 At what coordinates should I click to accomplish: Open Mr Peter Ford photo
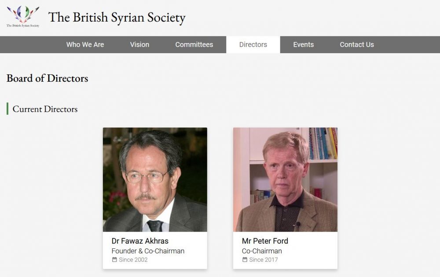(x=285, y=180)
